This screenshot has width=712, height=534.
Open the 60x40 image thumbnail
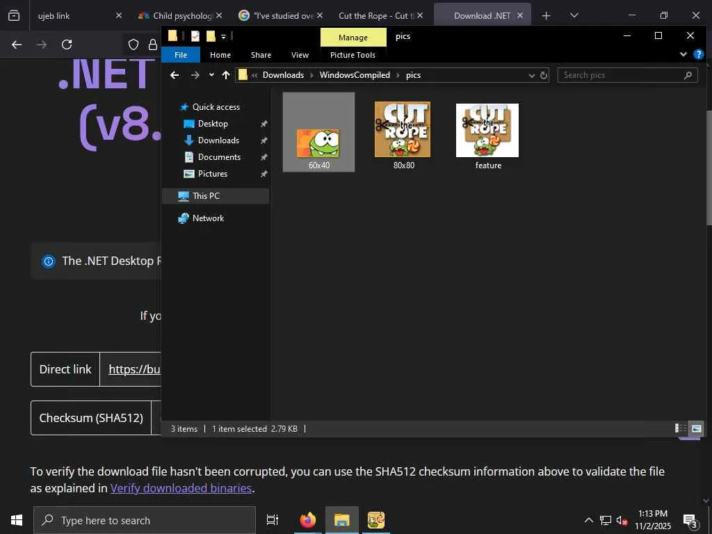(318, 132)
